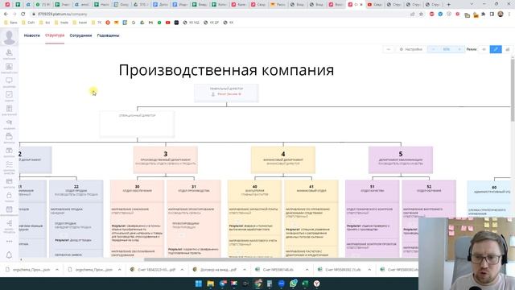Open unit card 30 Отдел обеспечения
This screenshot has width=515, height=290.
[137, 191]
